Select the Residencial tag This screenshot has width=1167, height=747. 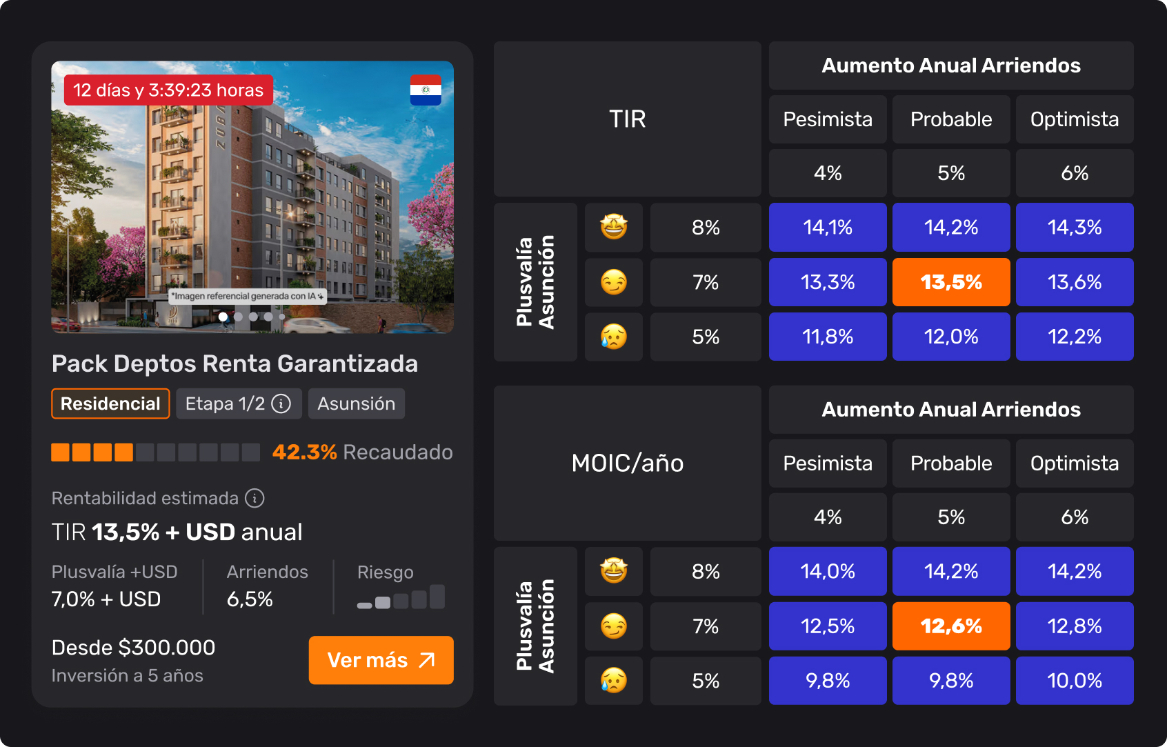(x=110, y=404)
